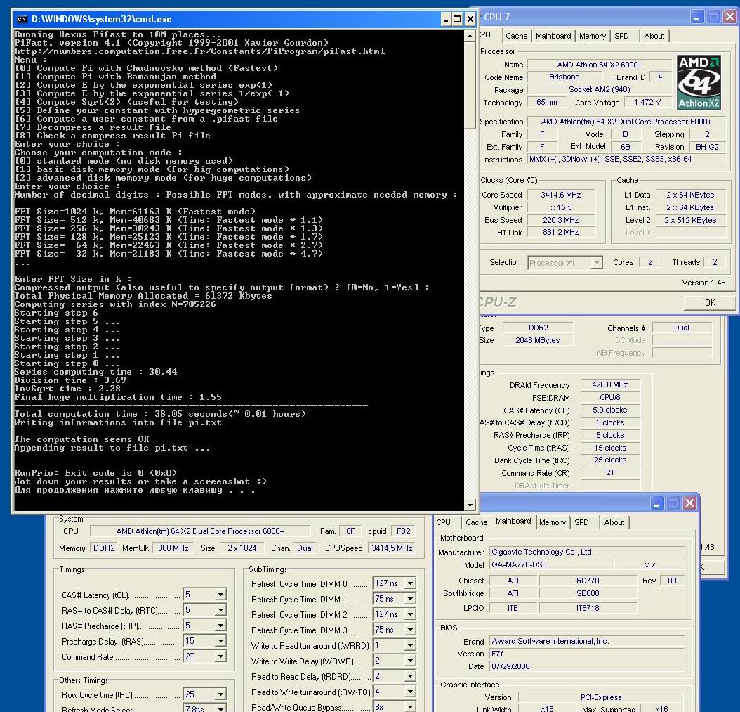Open Refresh Cycle Time DIMM 0 dropdown
The height and width of the screenshot is (712, 740).
pyautogui.click(x=410, y=583)
